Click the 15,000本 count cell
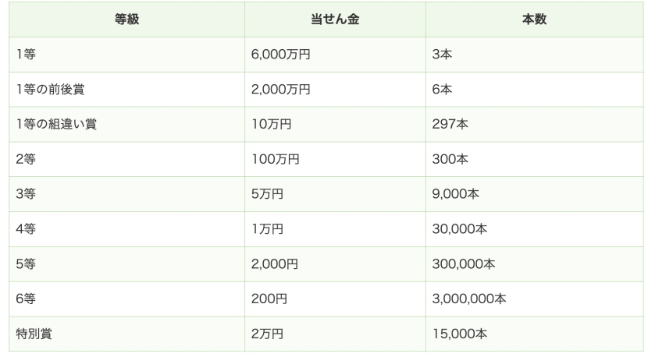This screenshot has width=648, height=357. point(458,334)
